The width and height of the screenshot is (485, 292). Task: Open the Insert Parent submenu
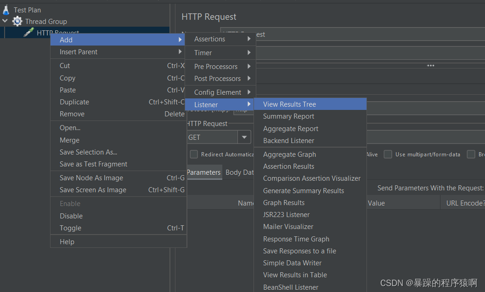118,52
